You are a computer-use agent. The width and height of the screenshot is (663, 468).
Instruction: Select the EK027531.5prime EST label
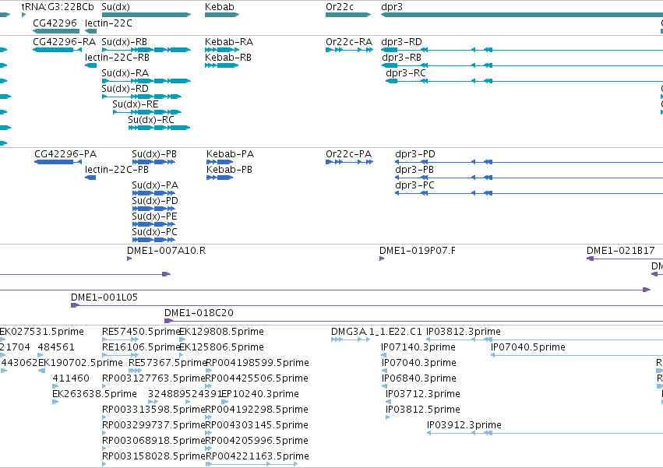tap(42, 332)
